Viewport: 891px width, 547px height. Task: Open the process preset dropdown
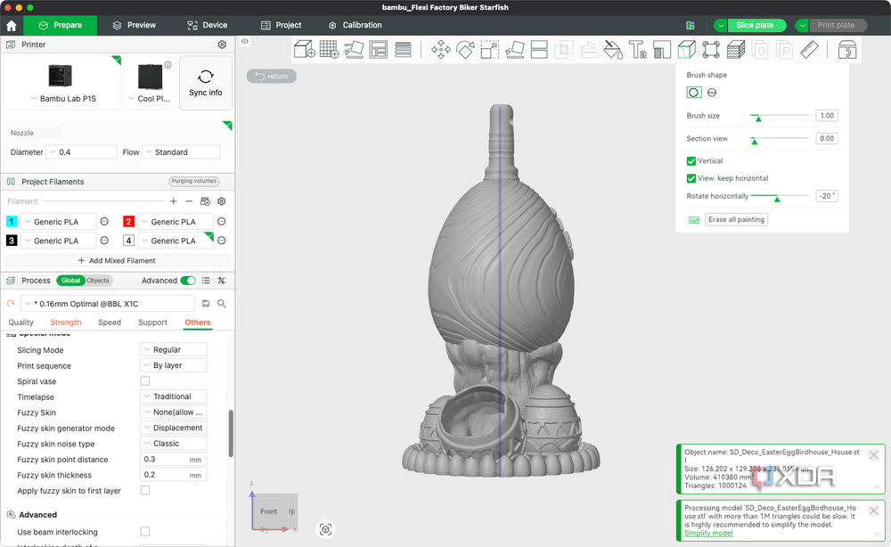click(x=108, y=304)
